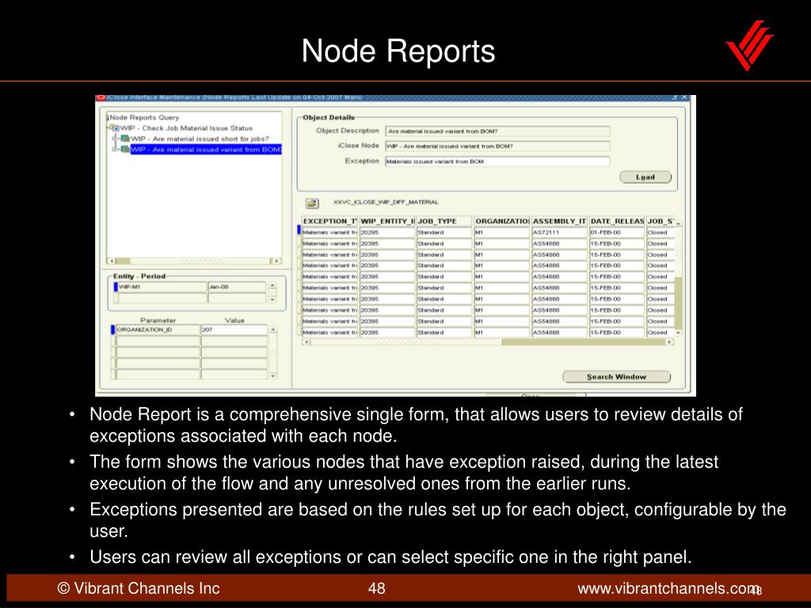This screenshot has height=608, width=811.
Task: Click the tree panel's scroll left arrow
Action: pyautogui.click(x=111, y=261)
